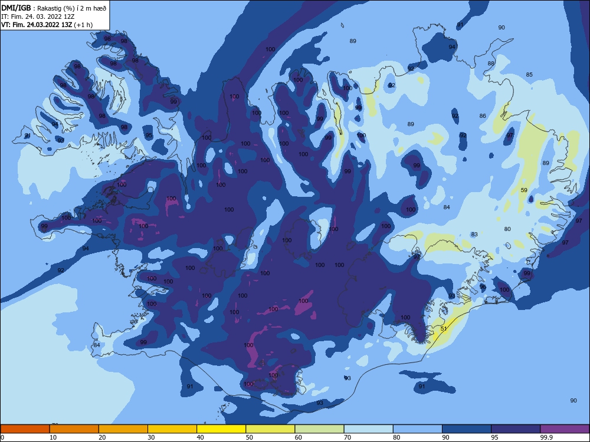Click the '88' humidity value on the map
Screen dimensions: 590x442
(x=491, y=64)
